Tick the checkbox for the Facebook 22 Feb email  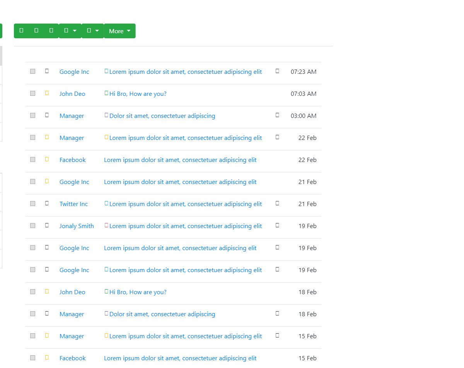click(x=33, y=160)
